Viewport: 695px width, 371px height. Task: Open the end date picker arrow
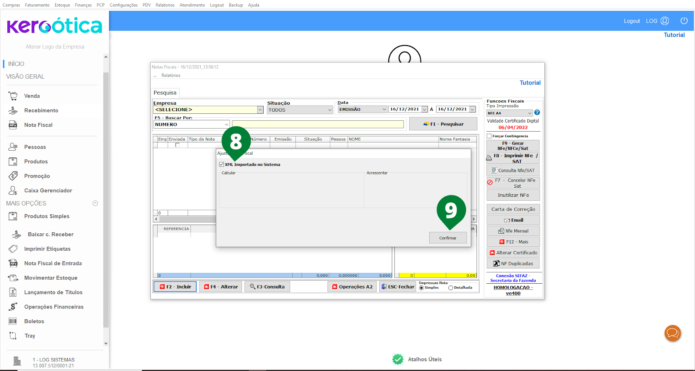click(x=473, y=109)
